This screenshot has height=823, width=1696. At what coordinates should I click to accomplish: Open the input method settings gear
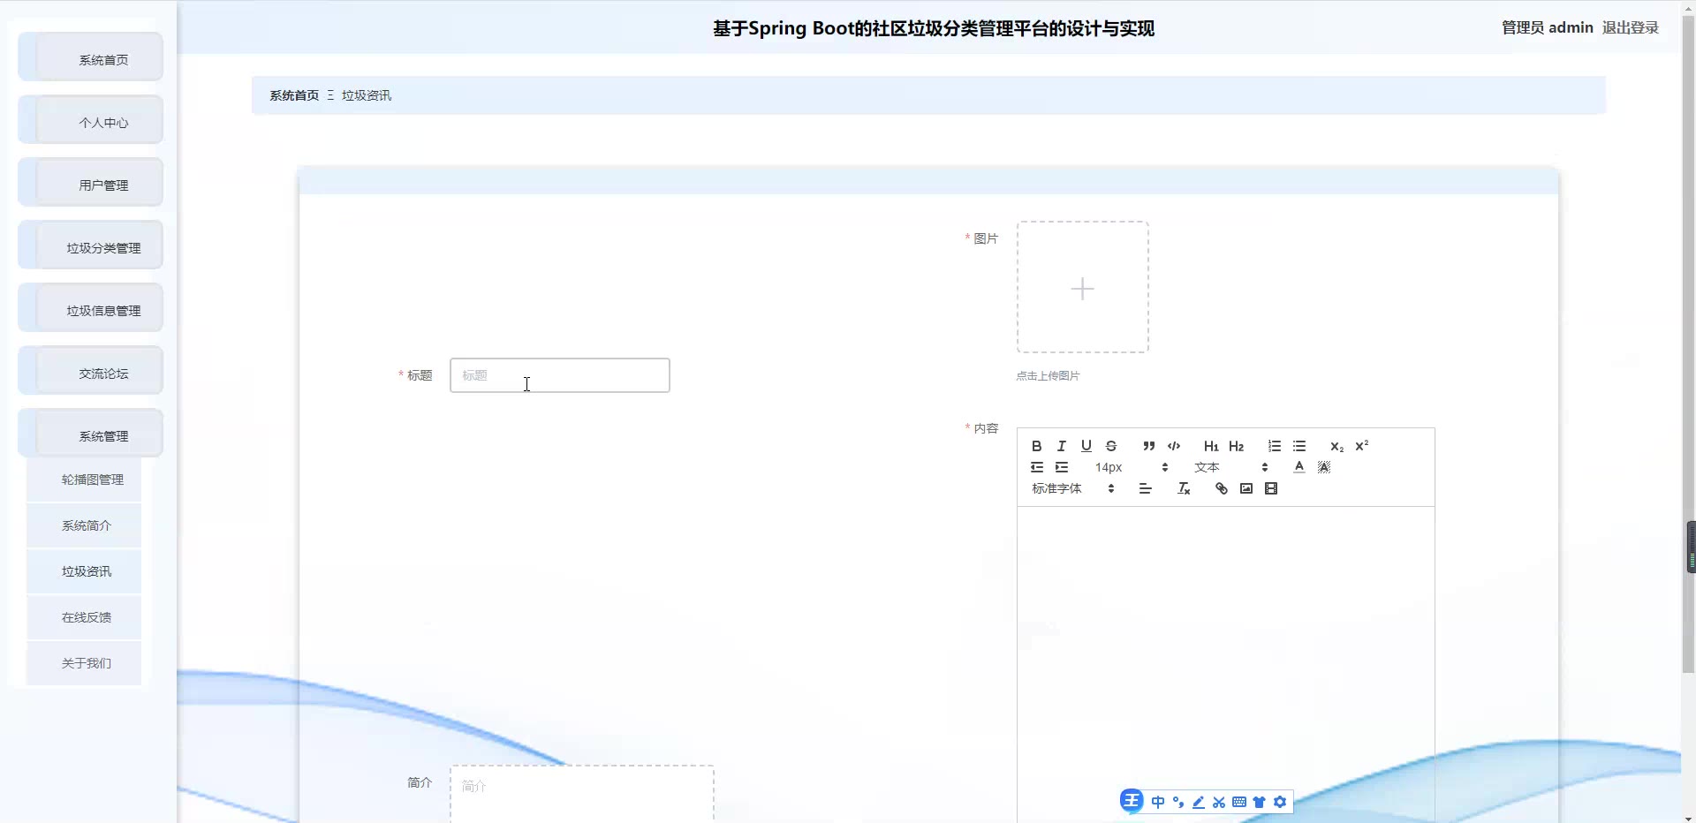pos(1280,802)
